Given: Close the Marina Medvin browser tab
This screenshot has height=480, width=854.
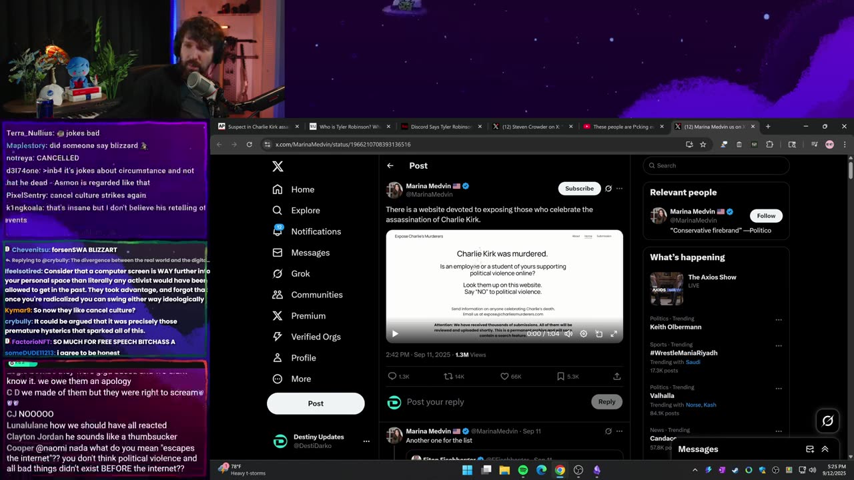Looking at the screenshot, I should point(753,127).
